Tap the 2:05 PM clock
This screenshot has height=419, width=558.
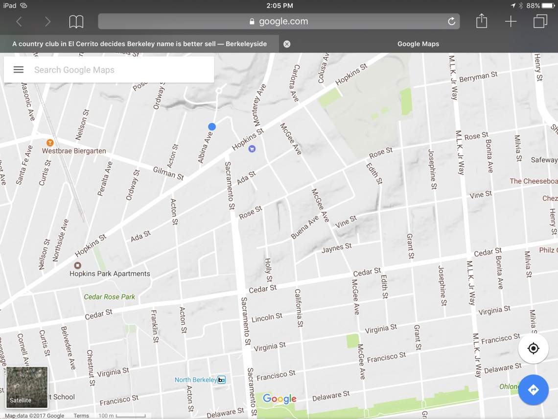click(x=279, y=5)
